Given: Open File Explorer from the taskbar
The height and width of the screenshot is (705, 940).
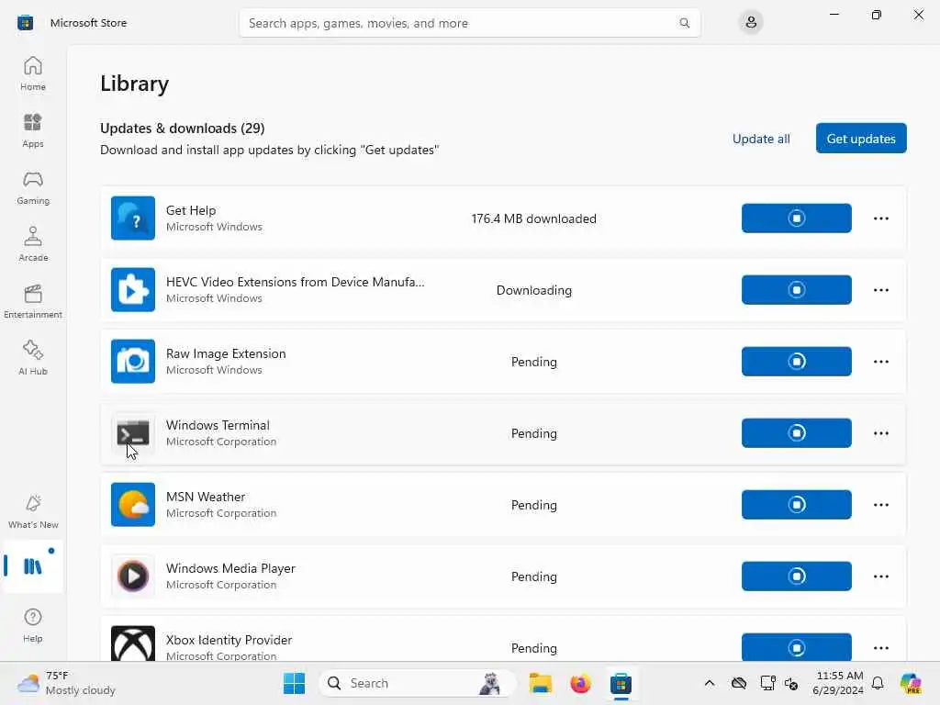Looking at the screenshot, I should [x=540, y=683].
